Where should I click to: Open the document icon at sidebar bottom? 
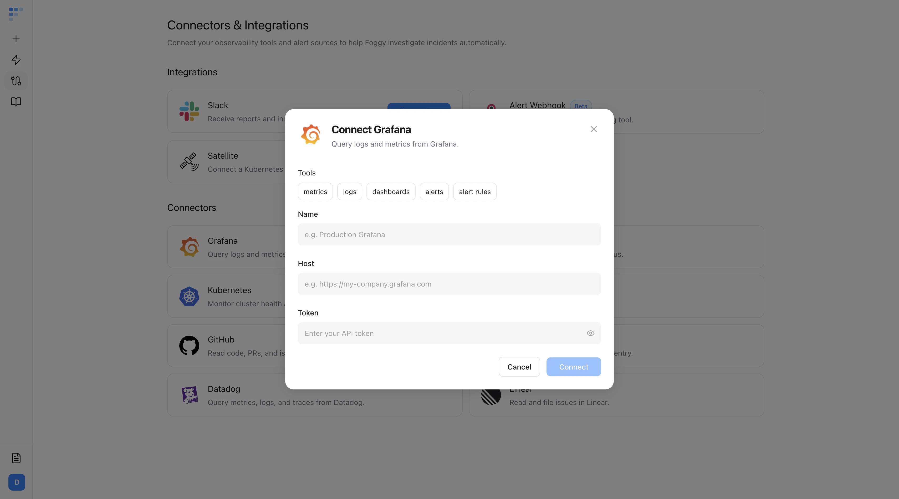click(16, 458)
